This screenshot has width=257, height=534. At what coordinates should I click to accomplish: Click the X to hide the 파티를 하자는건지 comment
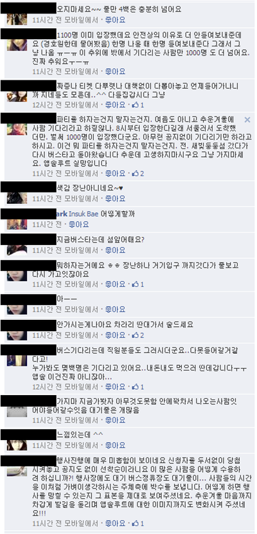[x=247, y=120]
